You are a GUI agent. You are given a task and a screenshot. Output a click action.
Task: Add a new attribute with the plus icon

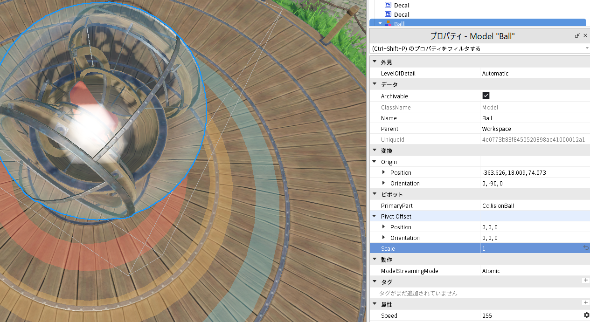586,303
